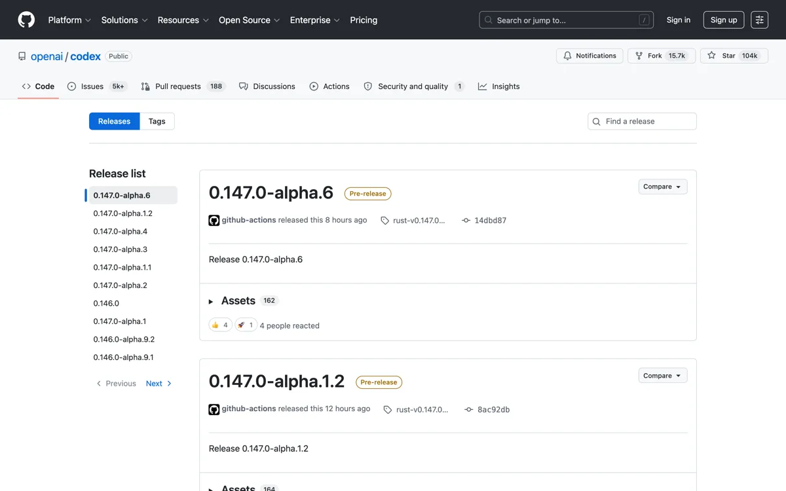Select the Discussions speech bubble icon
Screen dimensions: 786x491
(x=244, y=86)
